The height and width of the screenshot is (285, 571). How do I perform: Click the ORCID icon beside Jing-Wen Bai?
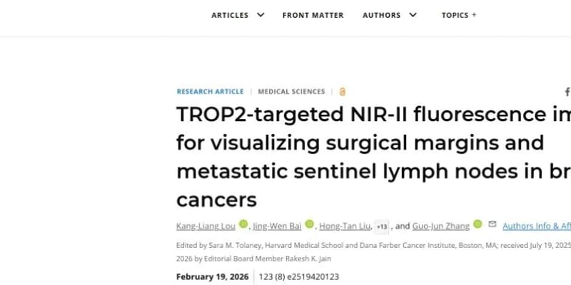[x=310, y=224]
